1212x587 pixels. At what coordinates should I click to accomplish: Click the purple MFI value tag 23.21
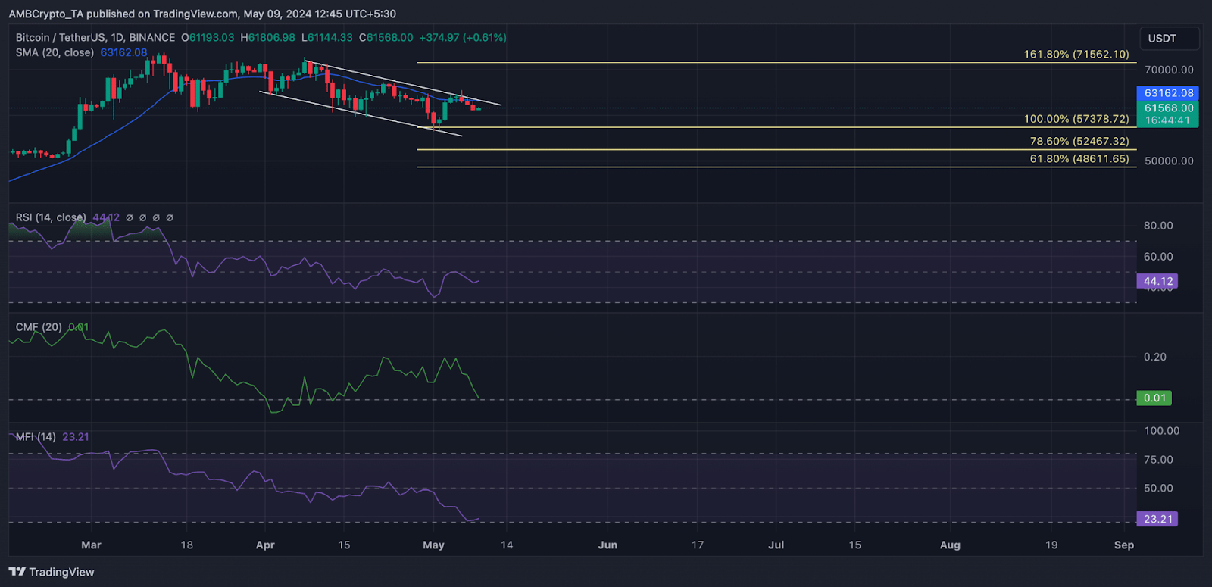click(1157, 519)
